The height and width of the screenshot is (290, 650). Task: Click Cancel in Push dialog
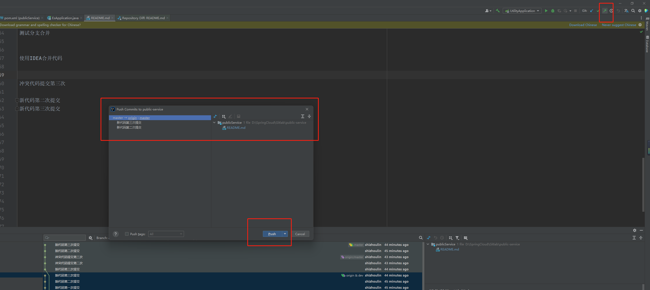coord(300,234)
